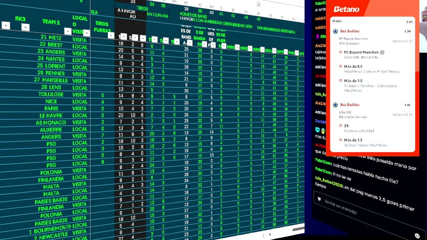Open the emoji picker in the chat
The width and height of the screenshot is (427, 240).
[x=417, y=236]
